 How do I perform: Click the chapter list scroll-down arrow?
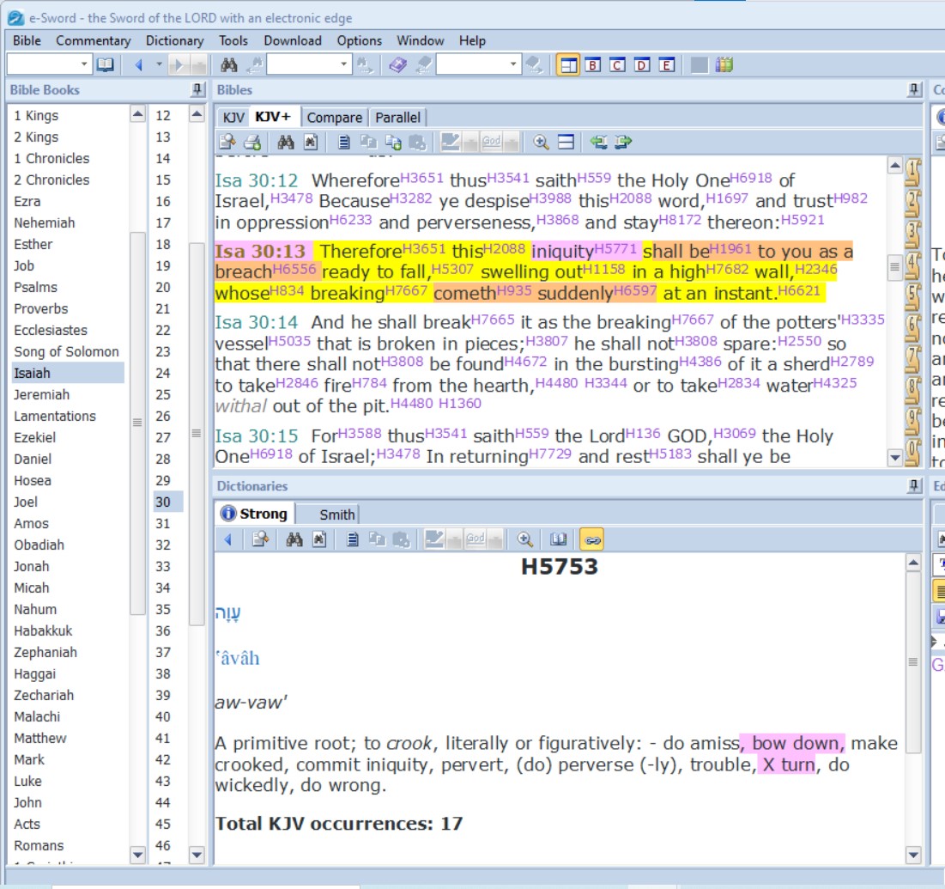(197, 855)
